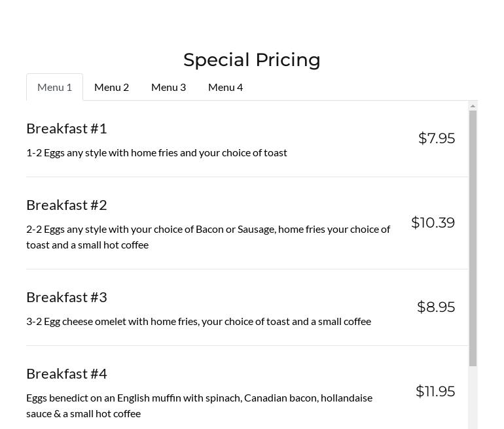
Task: Select the Menu 1 tab
Action: point(54,87)
